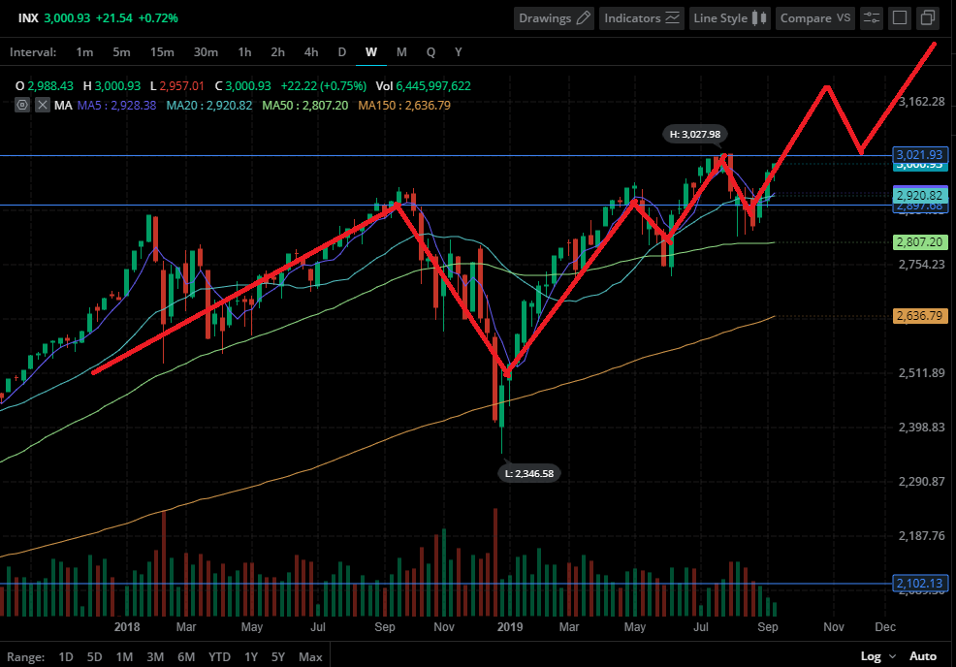The height and width of the screenshot is (667, 956).
Task: Click the Interval: label
Action: pos(33,52)
